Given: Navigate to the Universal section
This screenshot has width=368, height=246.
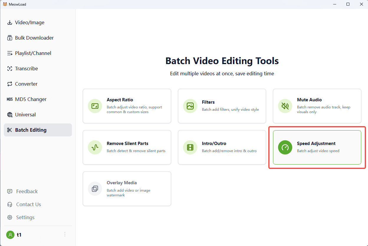Looking at the screenshot, I should pos(25,115).
